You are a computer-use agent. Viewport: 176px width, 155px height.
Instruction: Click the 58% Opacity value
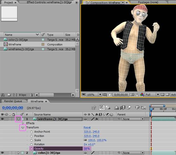(x=87, y=149)
